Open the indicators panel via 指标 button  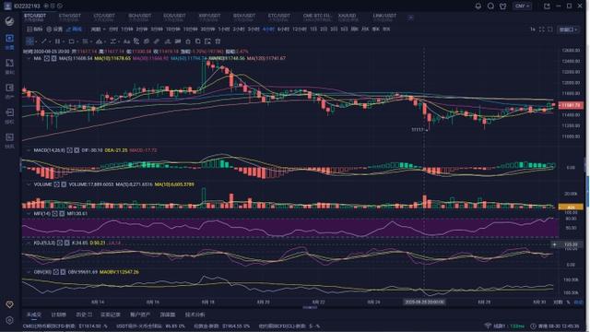tap(35, 29)
